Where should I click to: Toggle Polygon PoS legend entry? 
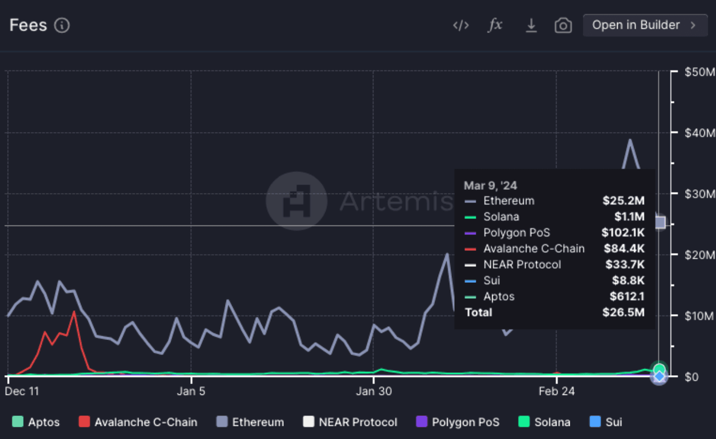458,422
